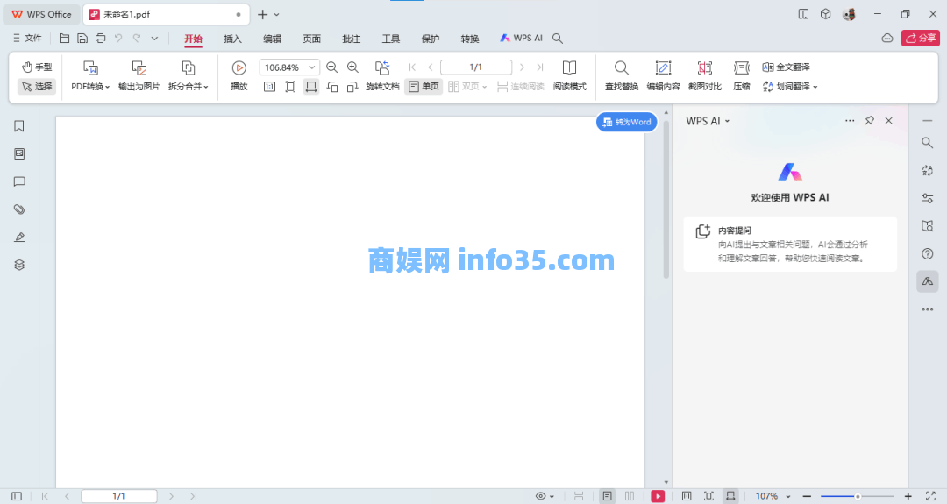Open 截图对比 screenshot compare tool
The width and height of the screenshot is (947, 504).
coord(705,76)
